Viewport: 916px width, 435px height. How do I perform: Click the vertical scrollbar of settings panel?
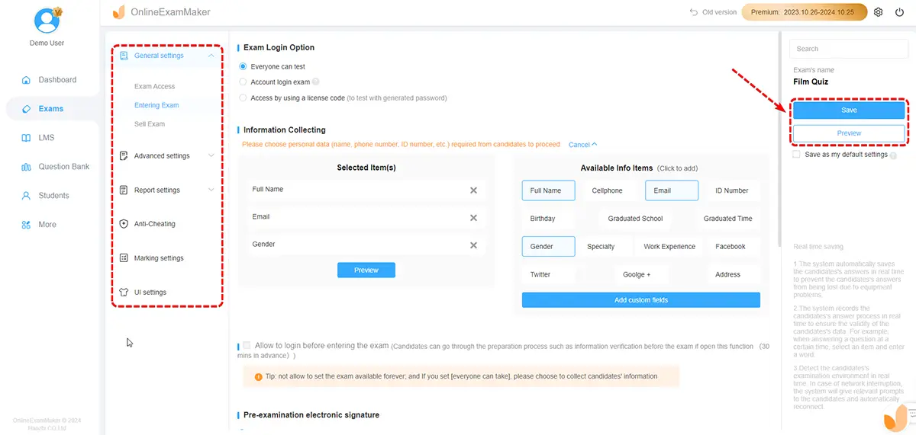coord(779,137)
